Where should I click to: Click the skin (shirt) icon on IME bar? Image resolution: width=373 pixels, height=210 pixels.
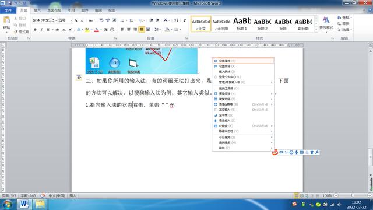tap(312, 152)
